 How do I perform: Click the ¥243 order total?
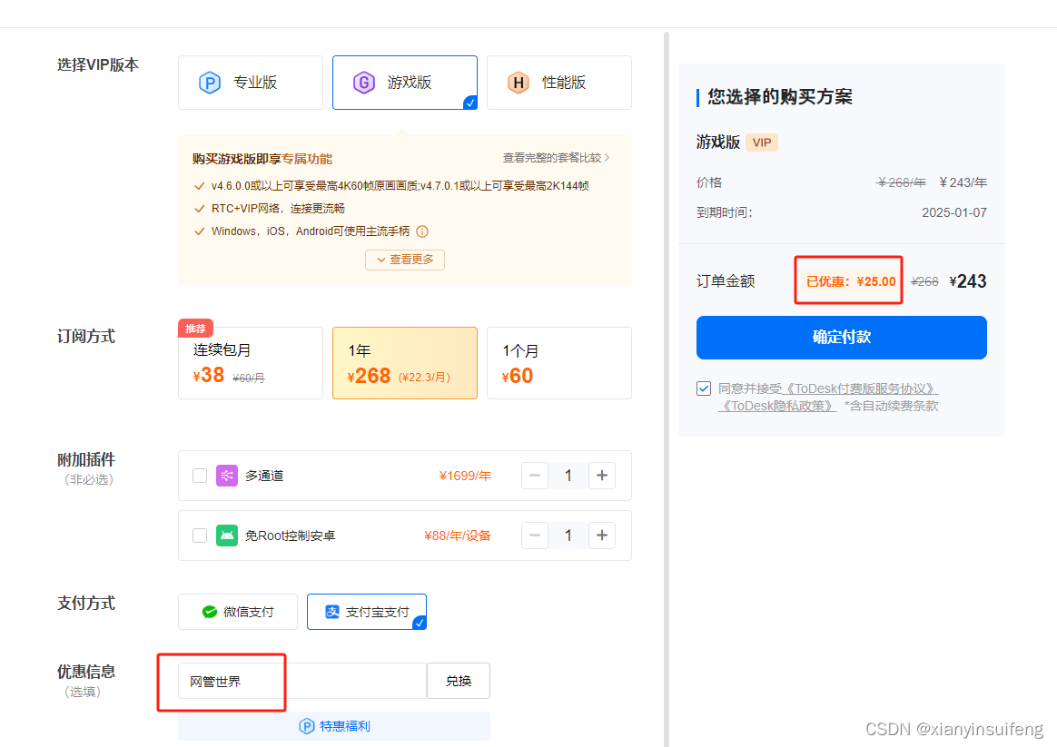pyautogui.click(x=968, y=280)
